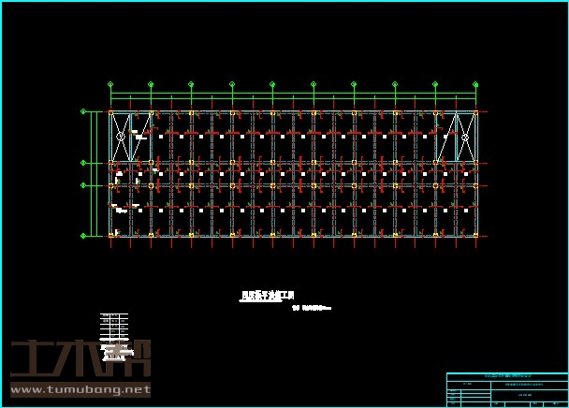Select the green overall dimension line above plan

pyautogui.click(x=293, y=94)
